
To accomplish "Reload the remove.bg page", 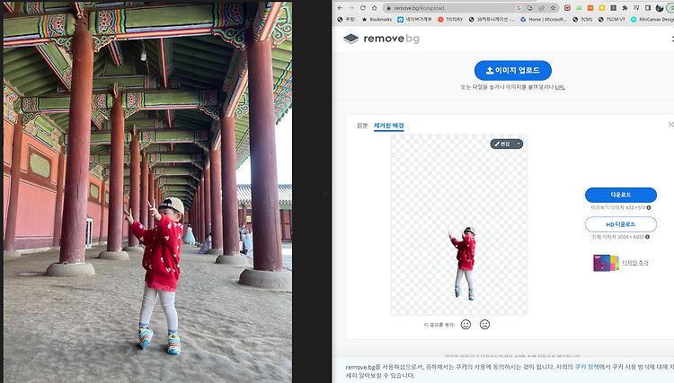I will 363,8.
